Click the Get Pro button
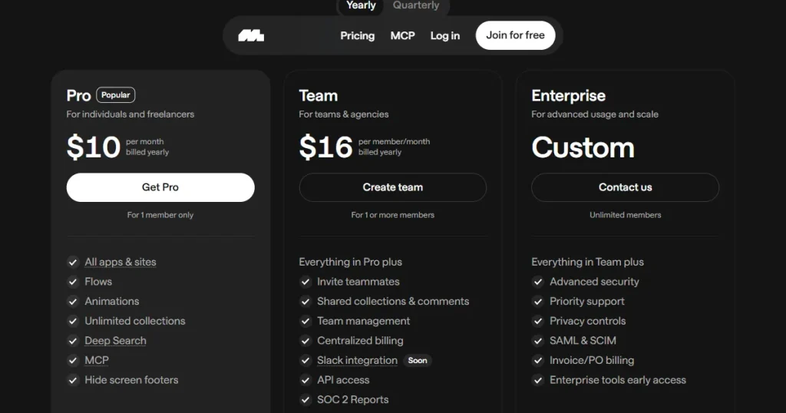The image size is (786, 413). click(160, 187)
